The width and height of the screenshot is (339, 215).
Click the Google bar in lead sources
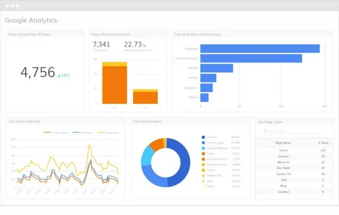tap(217, 68)
